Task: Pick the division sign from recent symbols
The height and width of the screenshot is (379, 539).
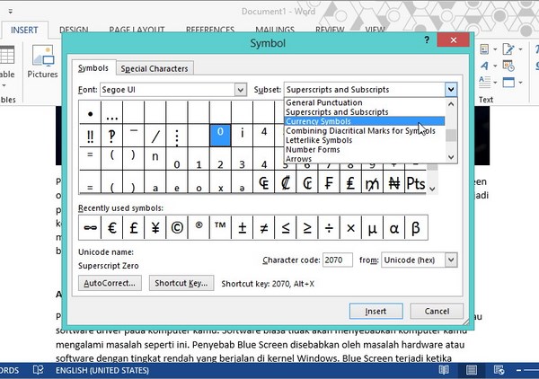Action: [x=329, y=227]
